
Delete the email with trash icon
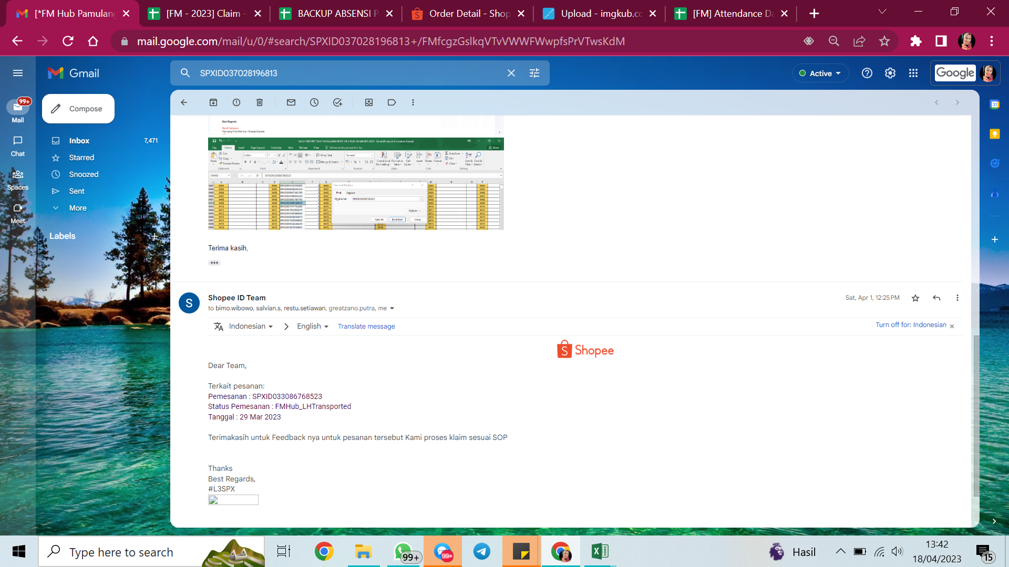260,102
